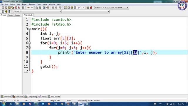188x106 pixels.
Task: Open the Search menu
Action: click(x=12, y=4)
